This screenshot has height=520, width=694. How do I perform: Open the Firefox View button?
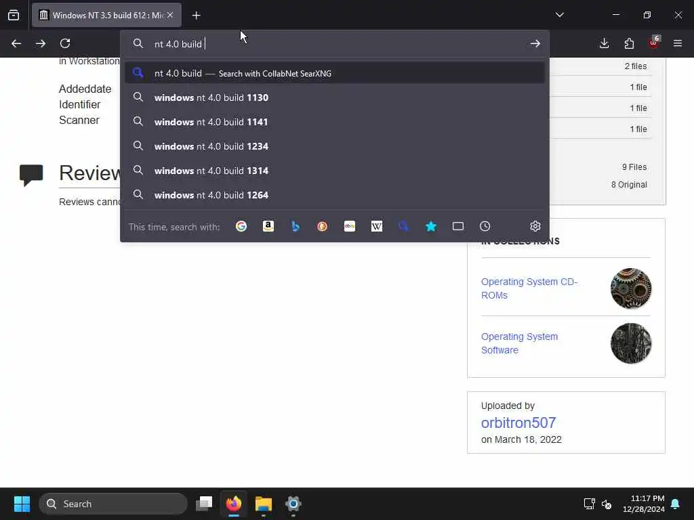[14, 15]
